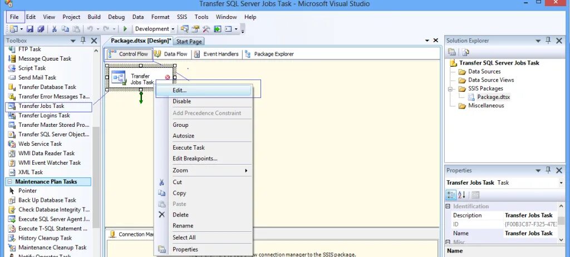Open Toolbox window position dropdown arrow
This screenshot has height=257, width=570.
[73, 41]
